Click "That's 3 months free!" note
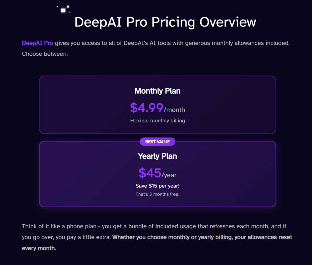 (x=158, y=194)
